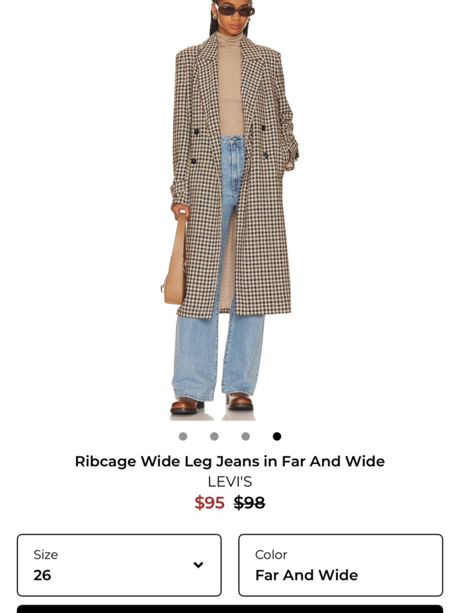Screen dimensions: 460x613
Task: Tap the crossed-out $98 original price
Action: [249, 503]
